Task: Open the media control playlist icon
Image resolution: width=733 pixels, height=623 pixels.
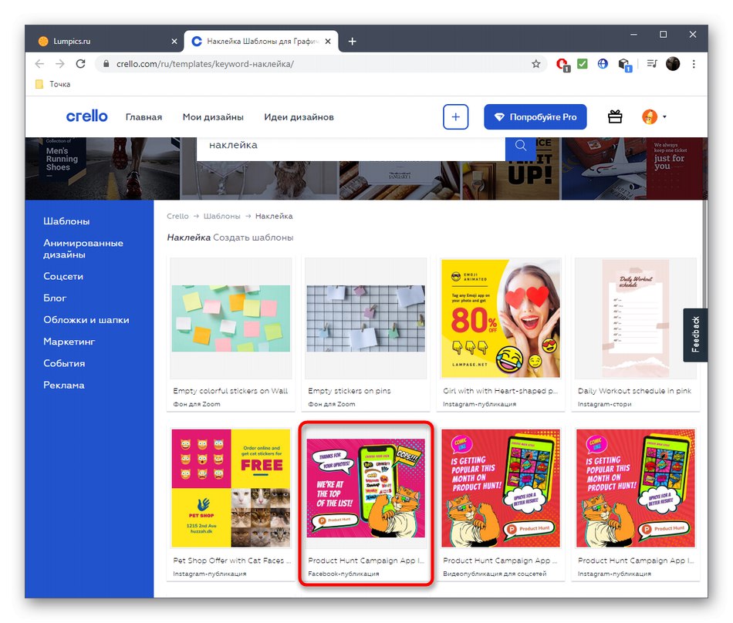Action: click(652, 63)
